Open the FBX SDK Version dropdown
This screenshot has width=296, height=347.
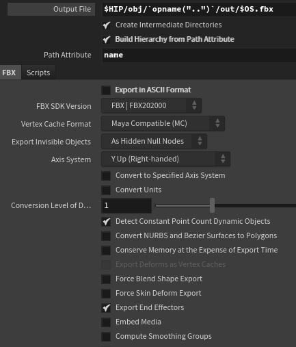[151, 105]
